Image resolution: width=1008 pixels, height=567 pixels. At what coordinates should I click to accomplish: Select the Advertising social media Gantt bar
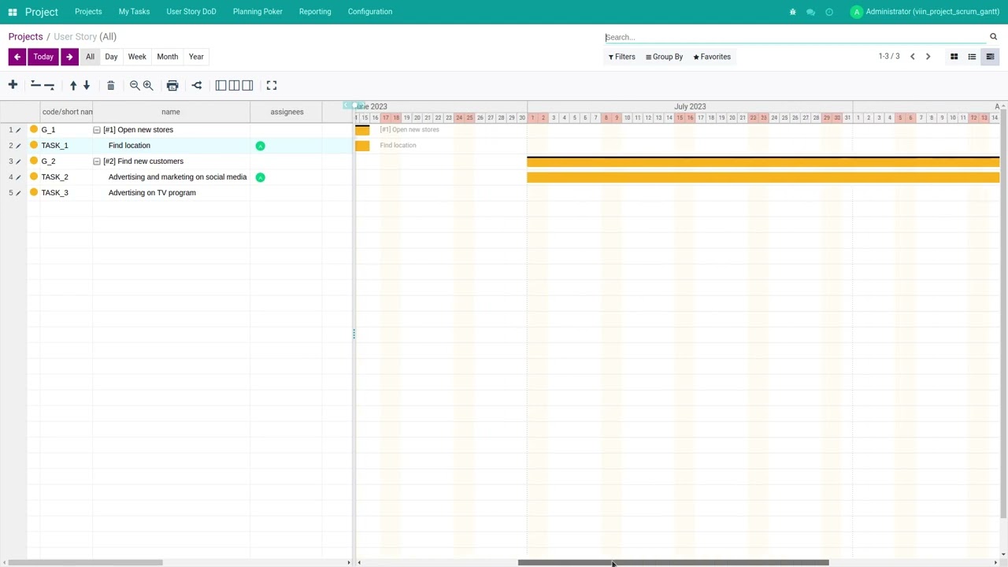click(763, 178)
